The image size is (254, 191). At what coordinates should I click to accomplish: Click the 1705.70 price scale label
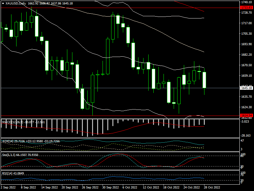(x=246, y=34)
